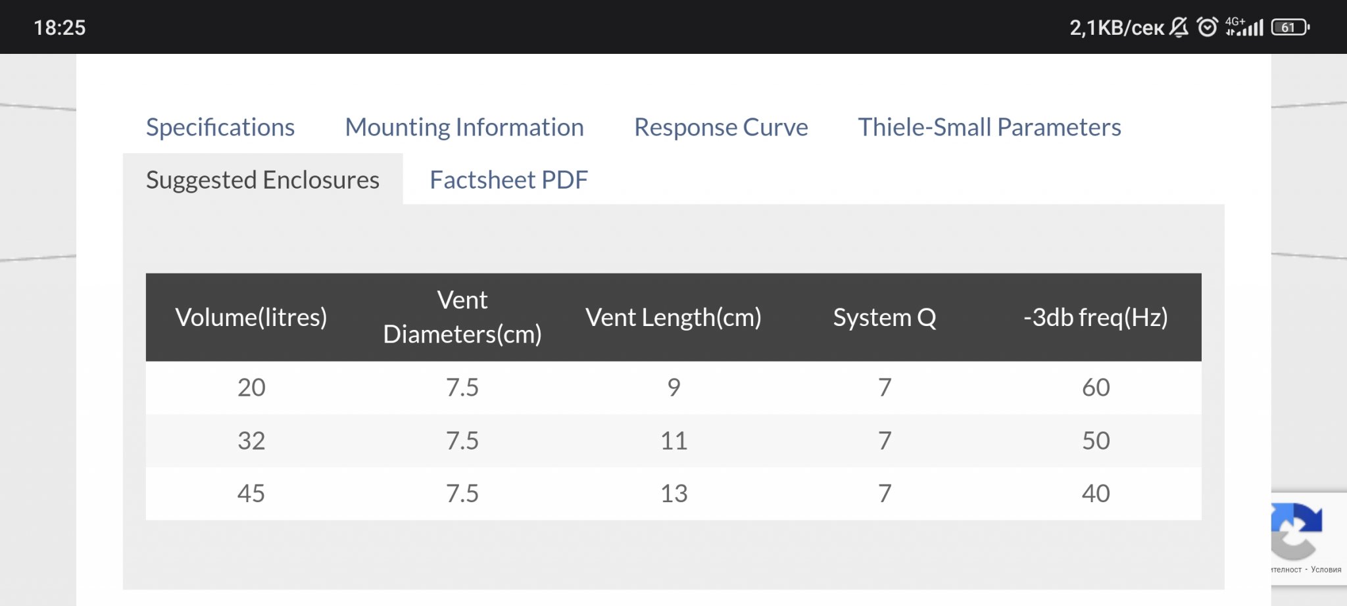Tap the battery indicator icon
The width and height of the screenshot is (1347, 606).
point(1290,28)
